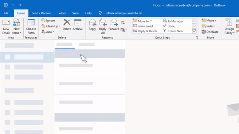Run the 'Move to: ?' quick step
239x134 pixels.
point(142,21)
